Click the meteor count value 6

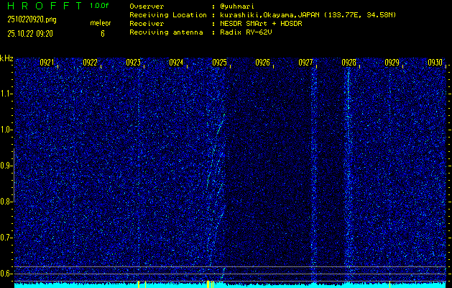point(103,34)
